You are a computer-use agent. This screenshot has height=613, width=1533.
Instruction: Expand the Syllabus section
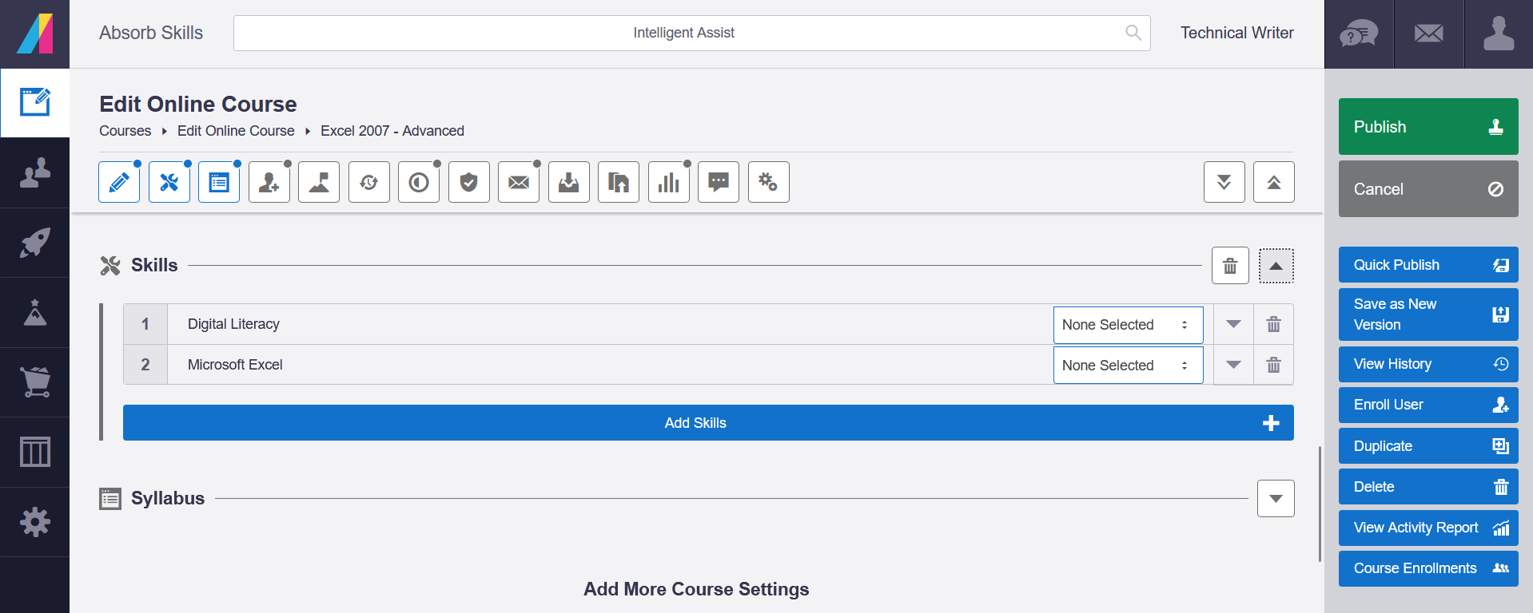1276,499
